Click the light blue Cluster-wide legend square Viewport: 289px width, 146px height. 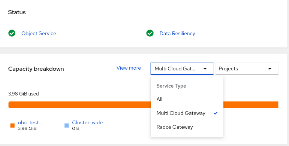click(67, 125)
